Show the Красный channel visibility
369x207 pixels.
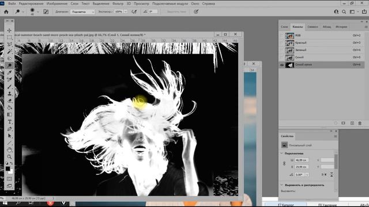click(x=282, y=43)
